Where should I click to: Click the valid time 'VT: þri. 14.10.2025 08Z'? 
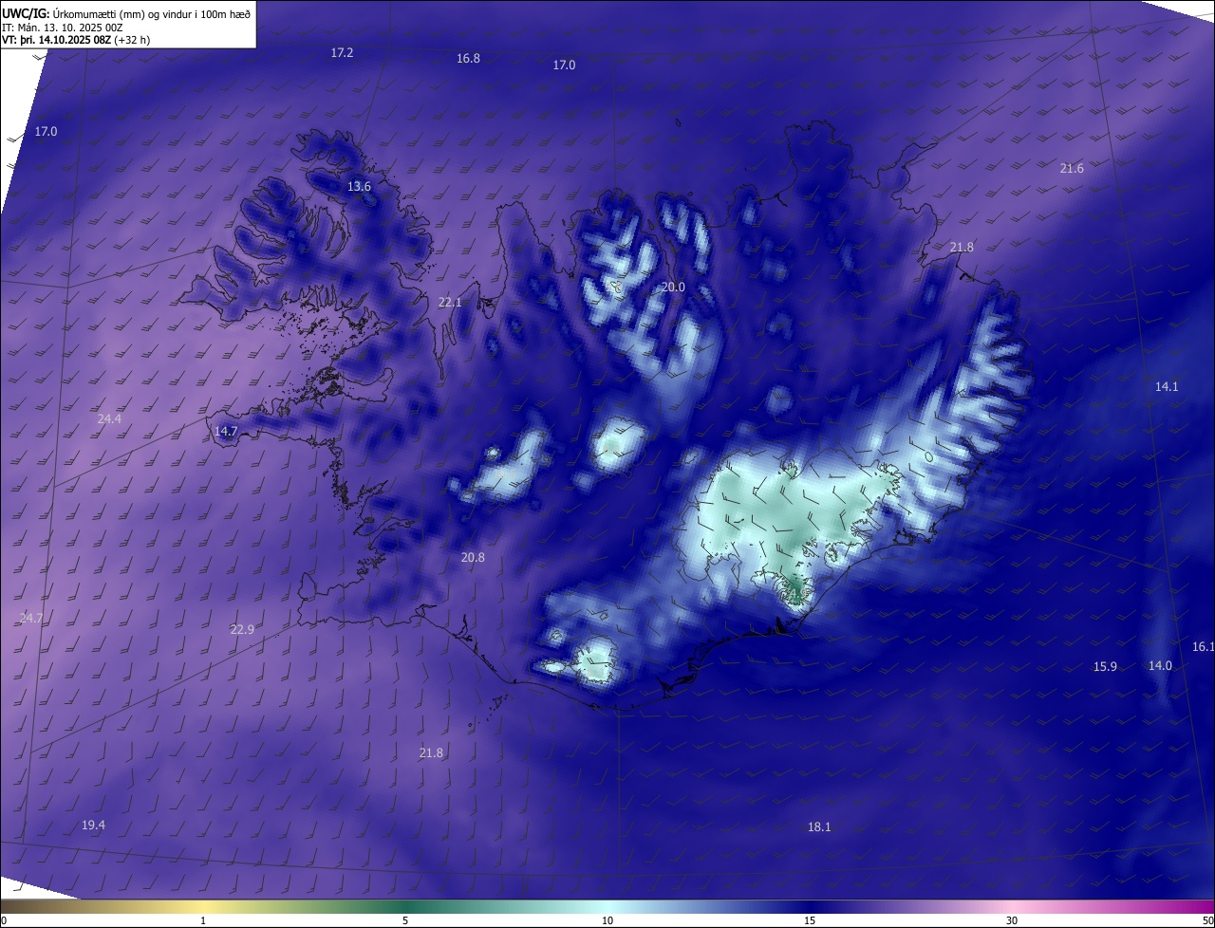coord(55,40)
